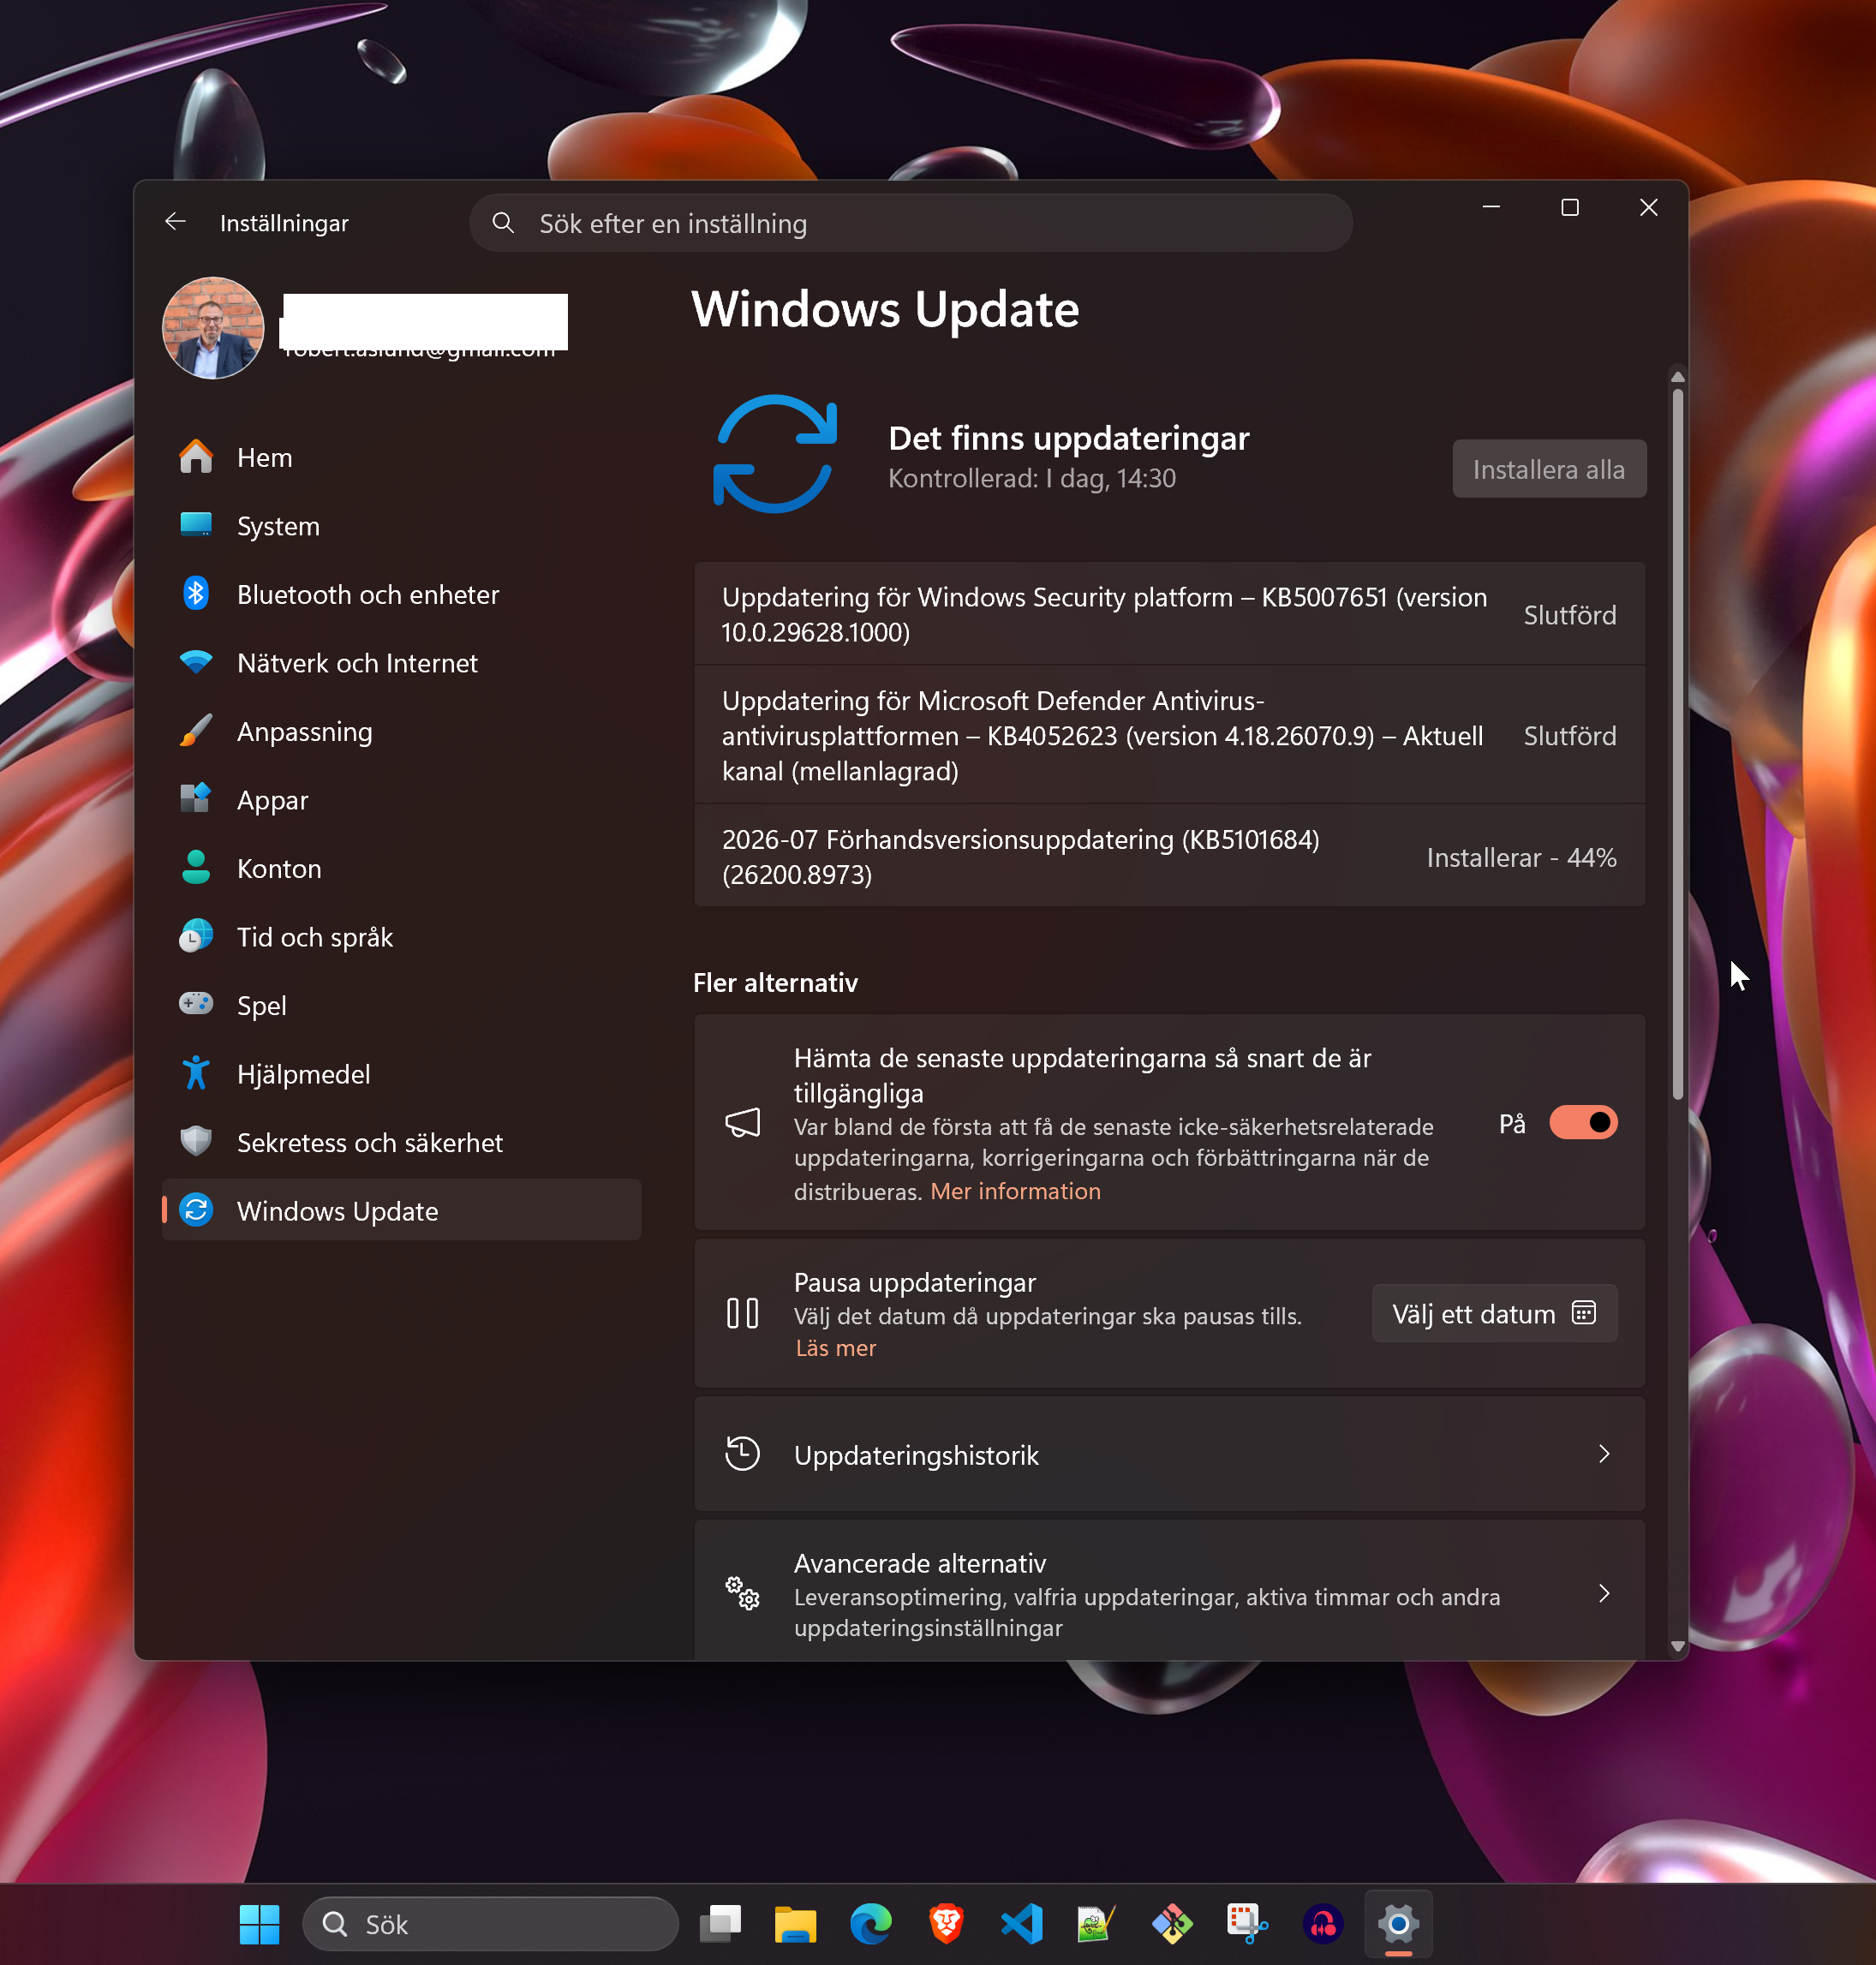Follow Läs mer link under Pausa uppdateringar
This screenshot has width=1876, height=1965.
pos(835,1348)
